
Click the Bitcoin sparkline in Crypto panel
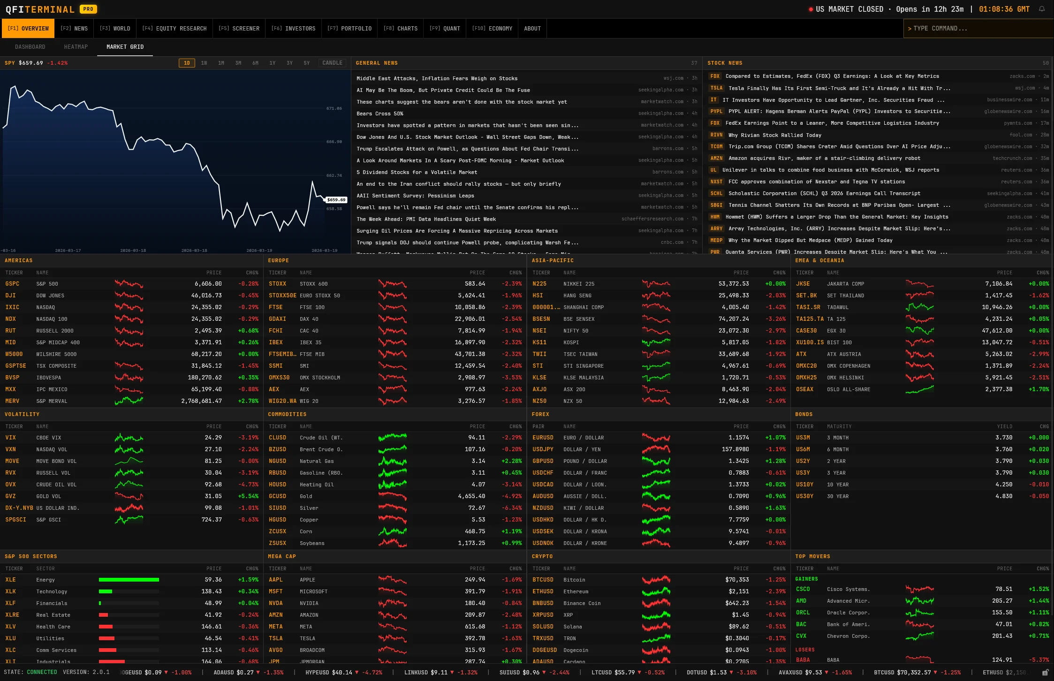click(656, 580)
